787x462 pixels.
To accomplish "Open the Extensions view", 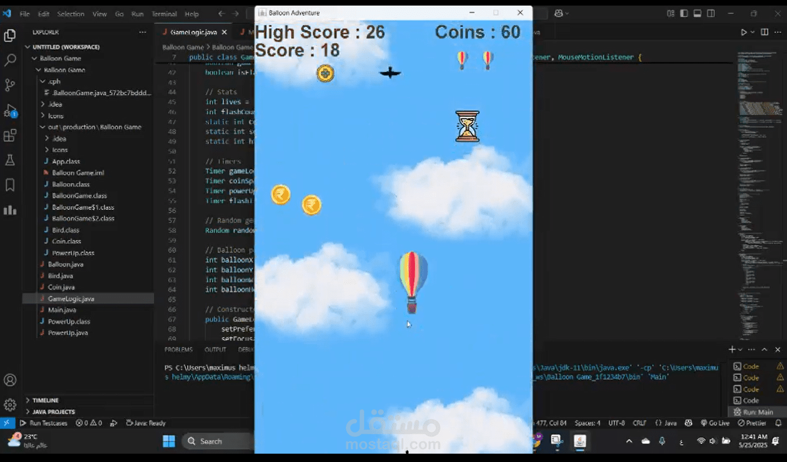I will [x=9, y=135].
